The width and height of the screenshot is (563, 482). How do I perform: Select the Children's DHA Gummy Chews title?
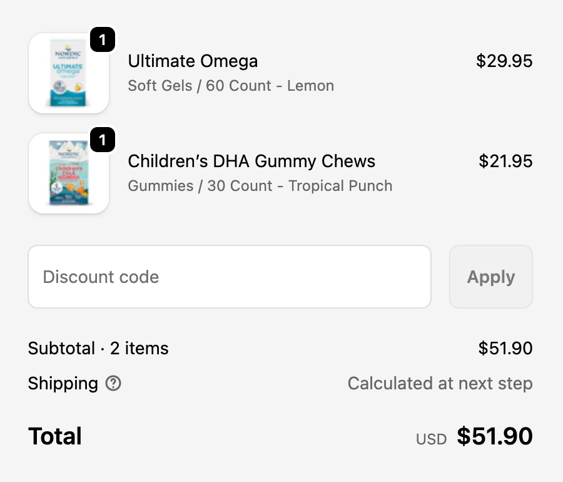click(x=251, y=162)
